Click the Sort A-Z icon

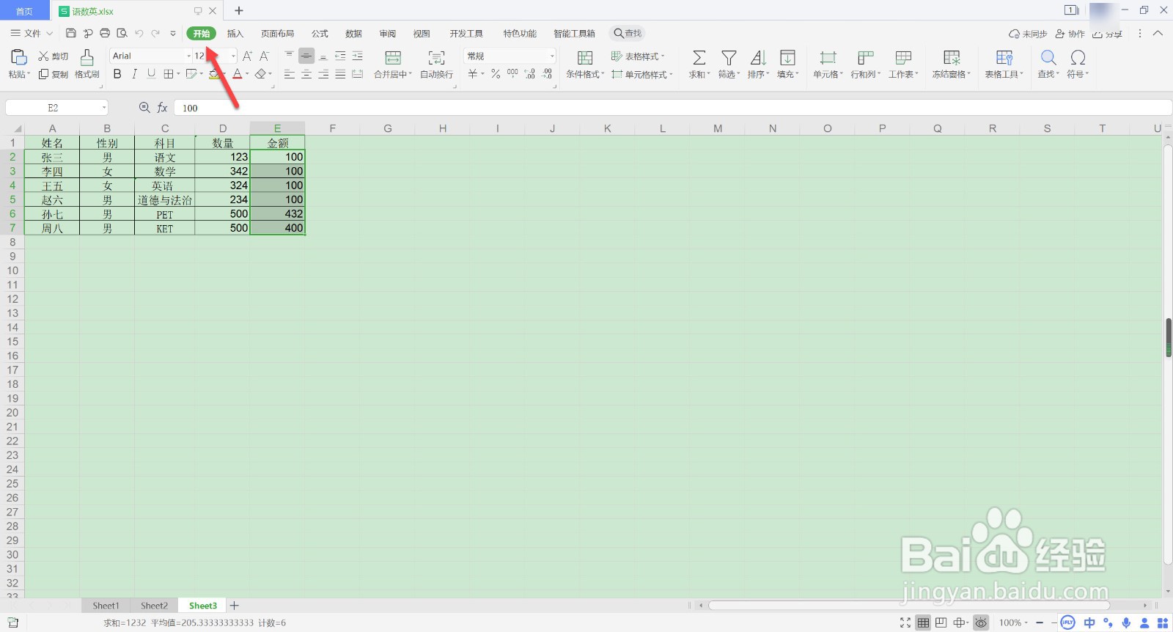pyautogui.click(x=758, y=58)
